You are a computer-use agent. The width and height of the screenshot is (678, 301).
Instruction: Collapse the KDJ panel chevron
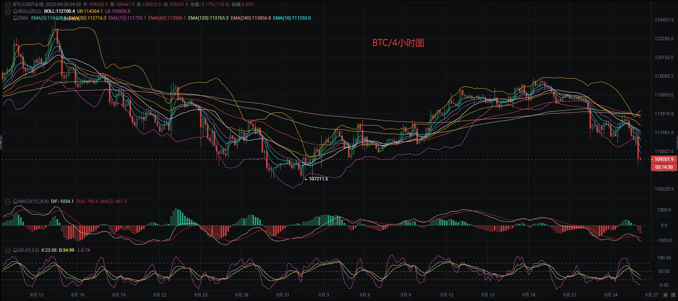(8, 250)
